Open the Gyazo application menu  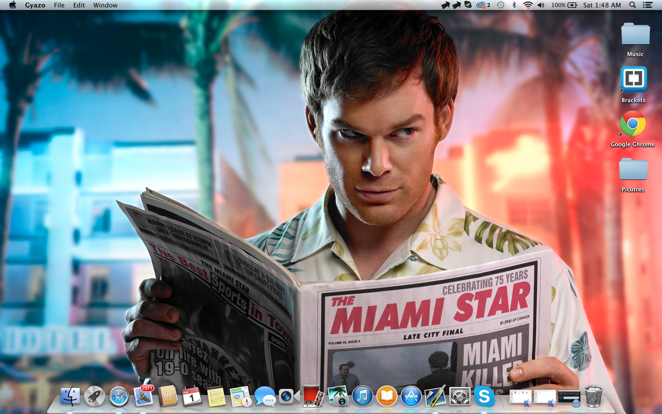coord(35,5)
